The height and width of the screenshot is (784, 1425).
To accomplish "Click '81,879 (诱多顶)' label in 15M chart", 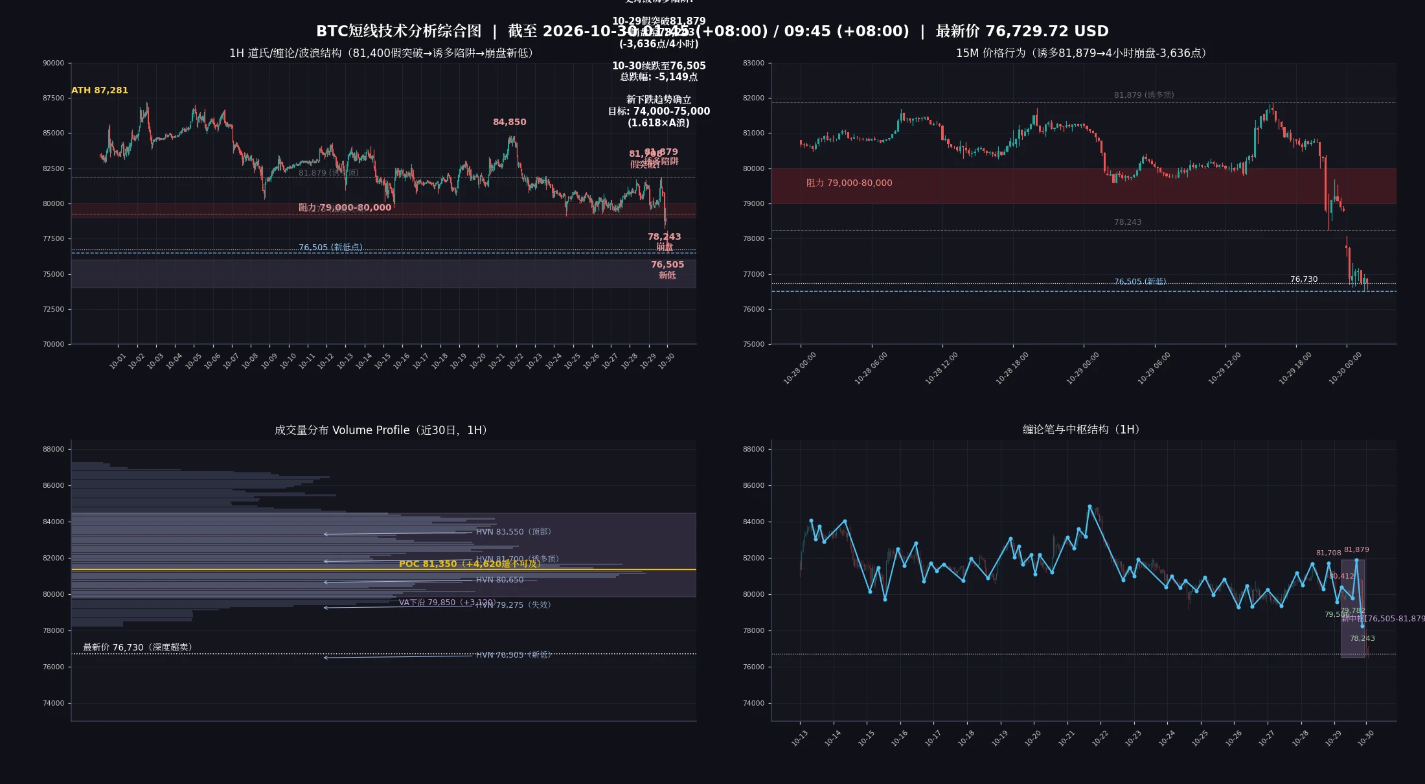I will pyautogui.click(x=1144, y=95).
